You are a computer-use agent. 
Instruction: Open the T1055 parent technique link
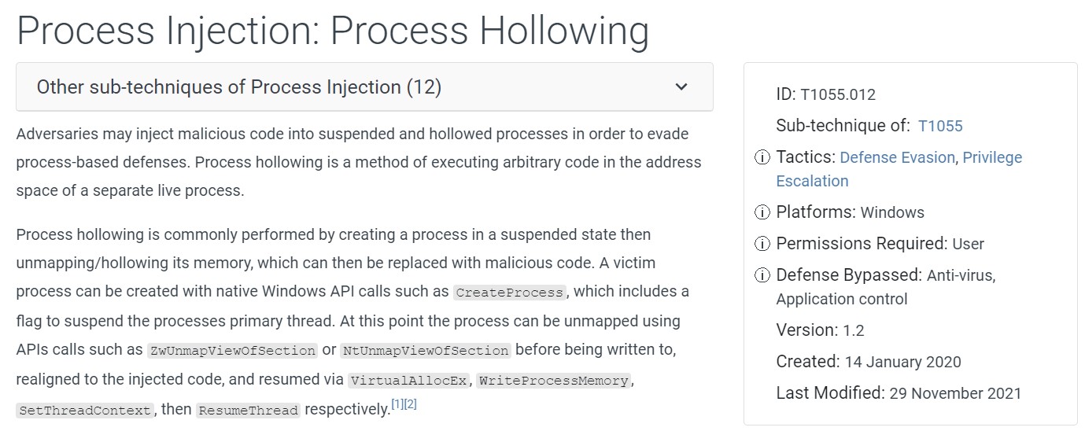[939, 126]
